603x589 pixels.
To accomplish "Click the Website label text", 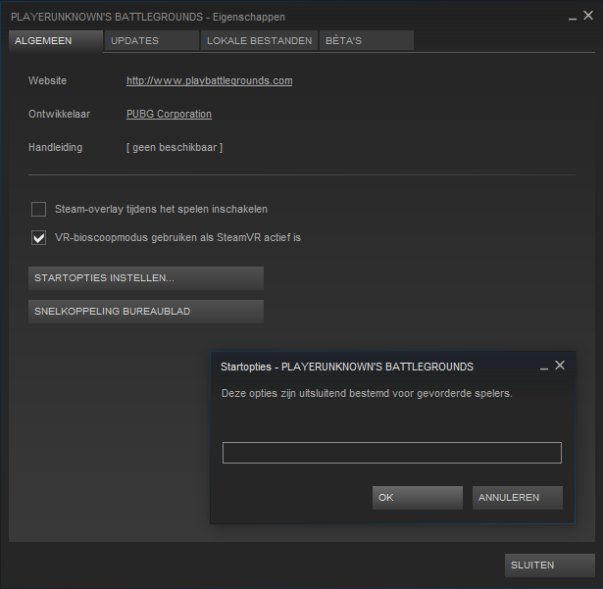I will tap(47, 80).
